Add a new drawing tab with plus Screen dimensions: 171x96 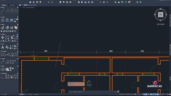(x=22, y=5)
